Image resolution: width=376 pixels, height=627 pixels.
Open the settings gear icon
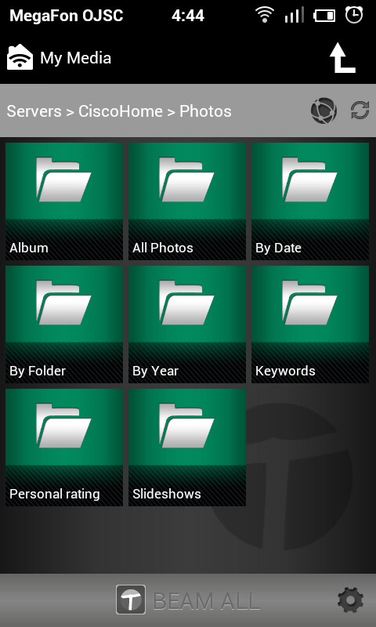(350, 600)
